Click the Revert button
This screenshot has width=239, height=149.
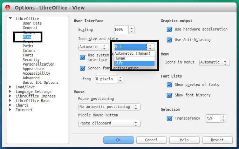coord(217,140)
